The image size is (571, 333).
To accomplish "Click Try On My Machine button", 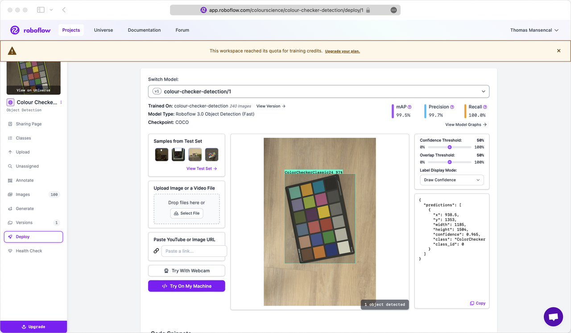I will click(186, 286).
